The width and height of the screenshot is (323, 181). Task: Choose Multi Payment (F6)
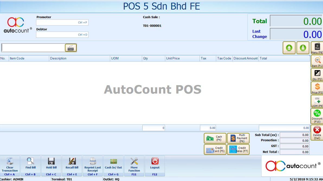(x=238, y=138)
